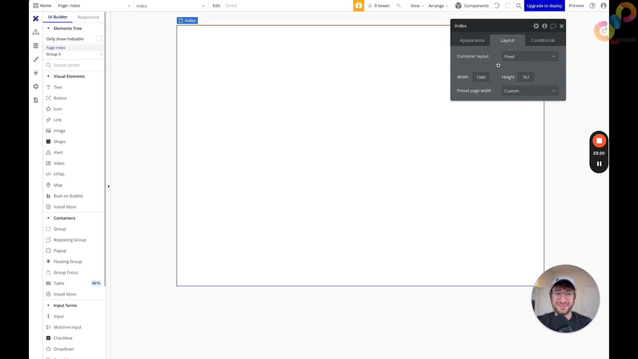Switch to the Conditional tab
The width and height of the screenshot is (638, 359).
(543, 40)
